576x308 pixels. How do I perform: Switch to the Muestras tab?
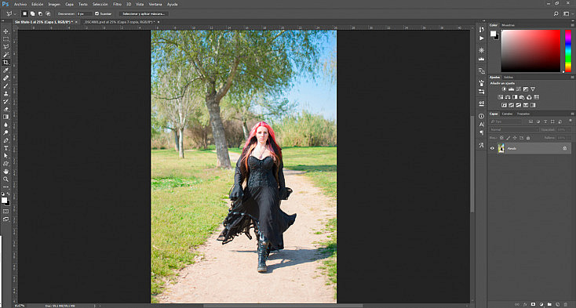tap(508, 25)
